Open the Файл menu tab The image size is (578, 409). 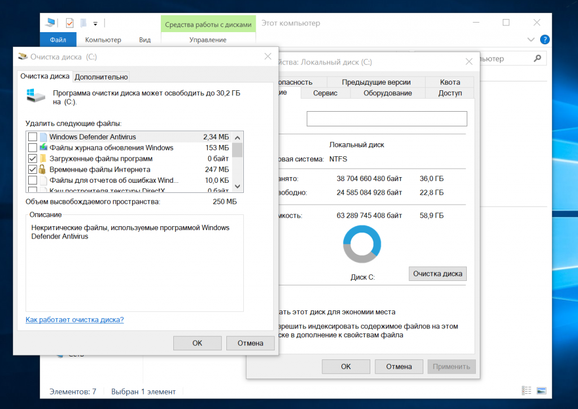(x=58, y=39)
